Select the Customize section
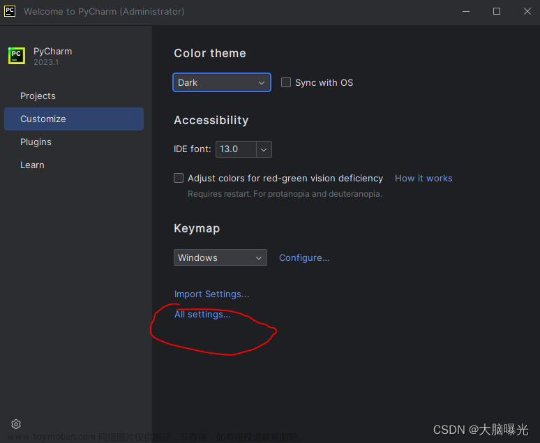540x443 pixels. 74,119
